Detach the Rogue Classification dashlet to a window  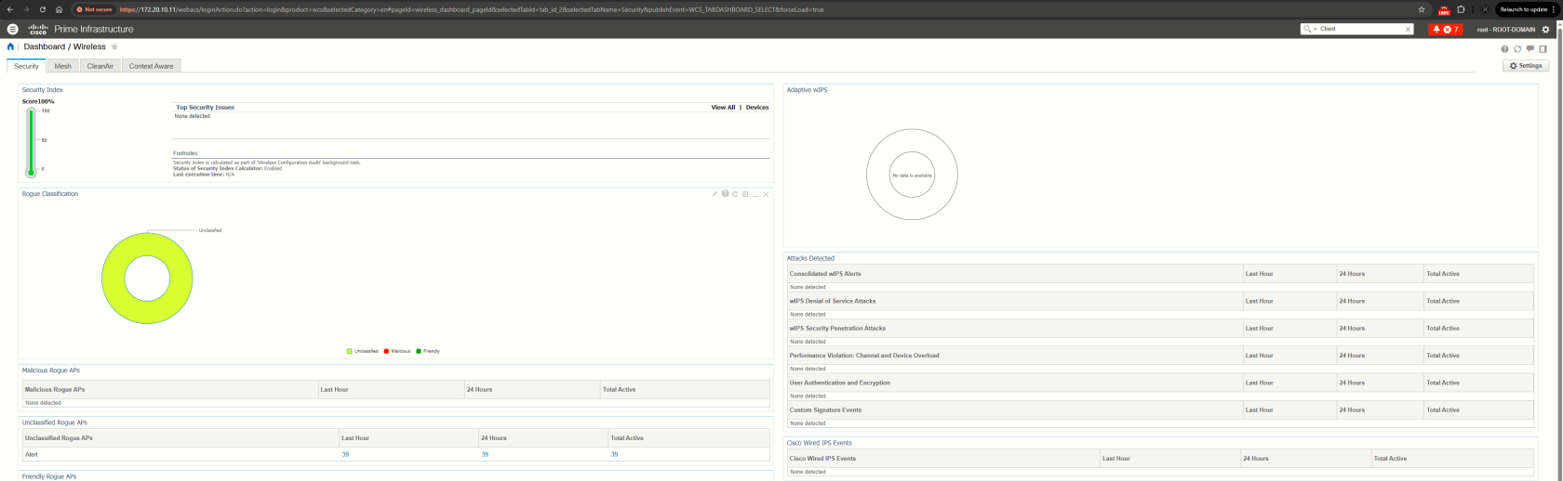coord(745,194)
